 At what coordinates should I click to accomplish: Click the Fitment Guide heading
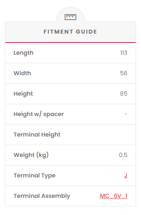tap(70, 32)
